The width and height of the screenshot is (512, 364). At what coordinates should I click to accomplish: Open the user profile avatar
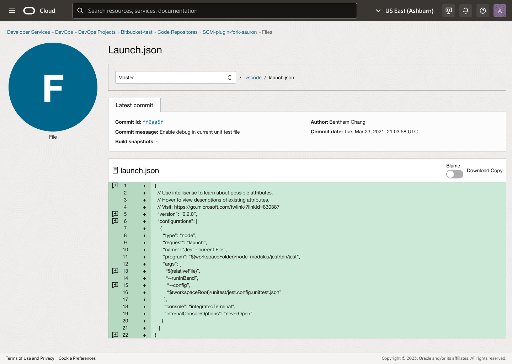500,11
